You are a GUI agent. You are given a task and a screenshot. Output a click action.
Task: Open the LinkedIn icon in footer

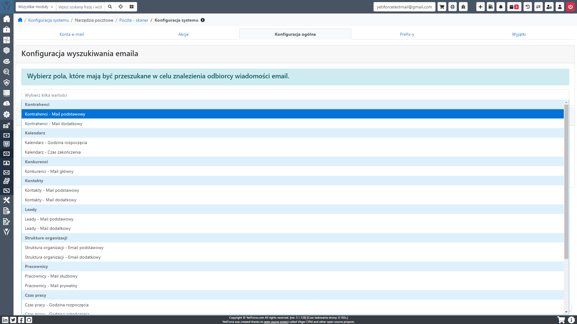point(5,320)
